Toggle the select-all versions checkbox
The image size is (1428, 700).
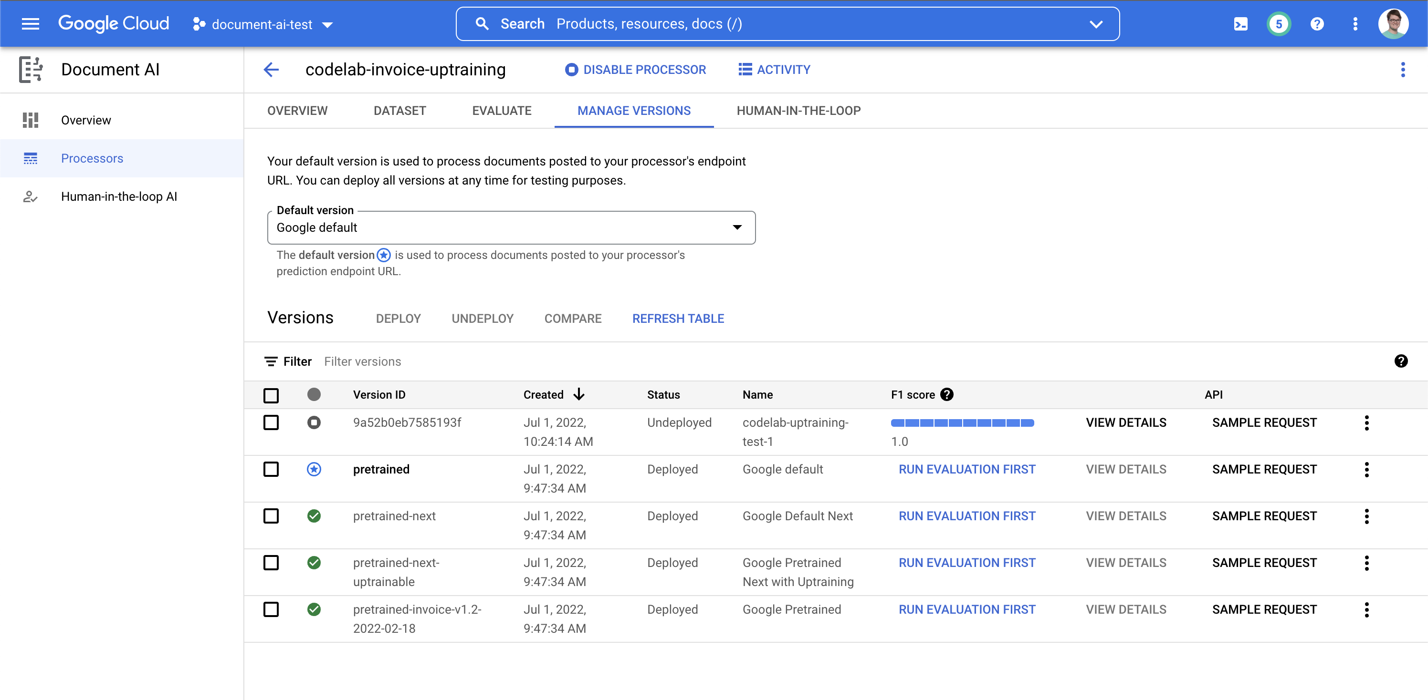[x=271, y=395]
